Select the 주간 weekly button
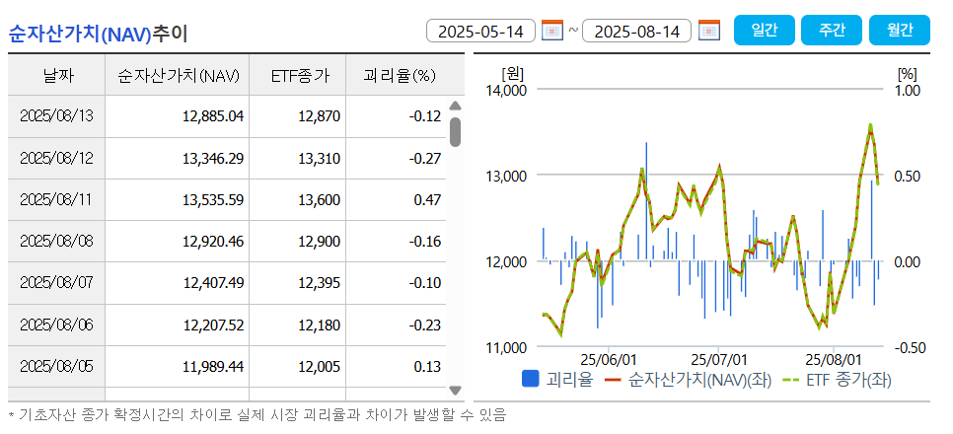Screen dimensions: 953x434 click(832, 31)
